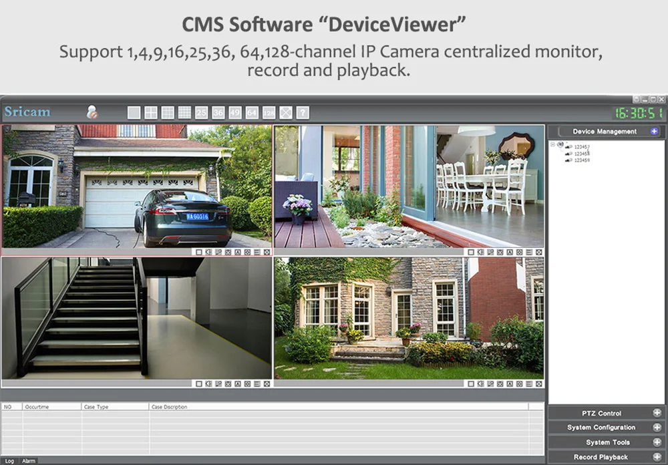Expand the PTZ Control panel
668x465 pixels.
(x=657, y=413)
